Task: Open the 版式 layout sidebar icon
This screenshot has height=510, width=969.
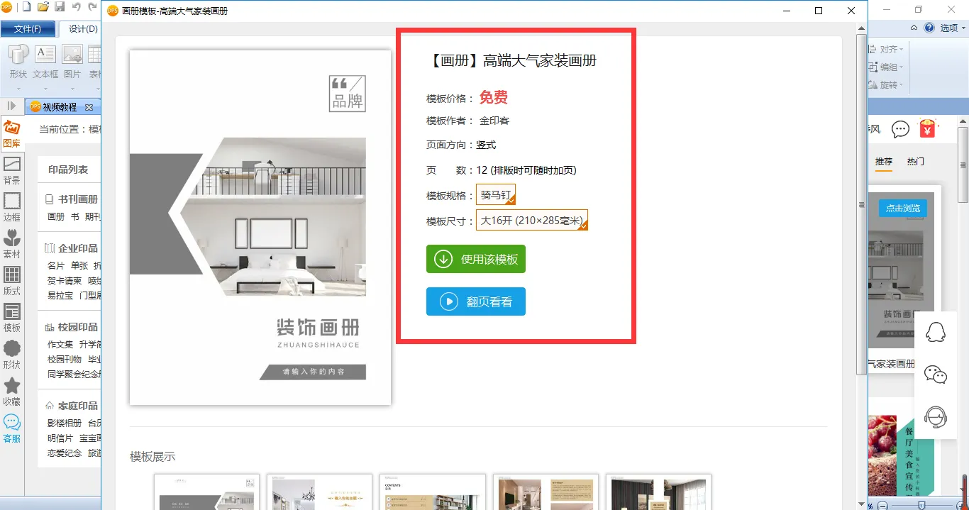Action: coord(11,280)
